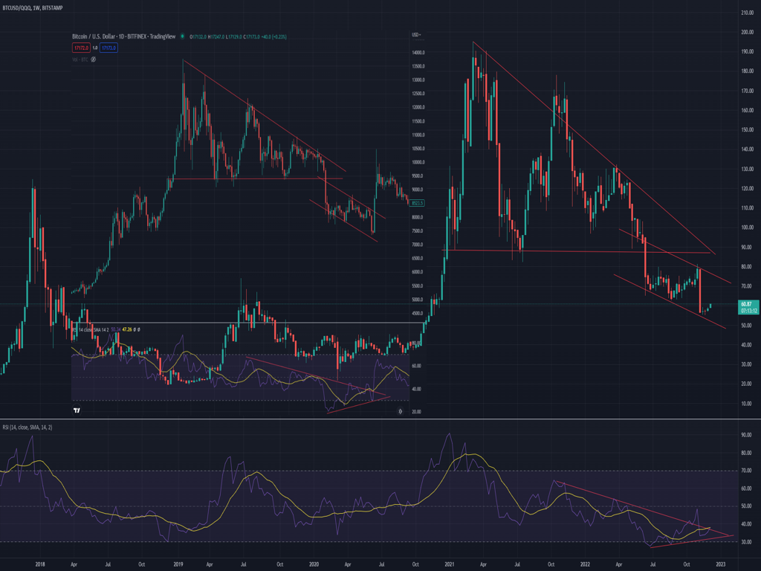Click the Bitcoin / U.S. Dollar inset title
The image size is (761, 571).
[123, 36]
